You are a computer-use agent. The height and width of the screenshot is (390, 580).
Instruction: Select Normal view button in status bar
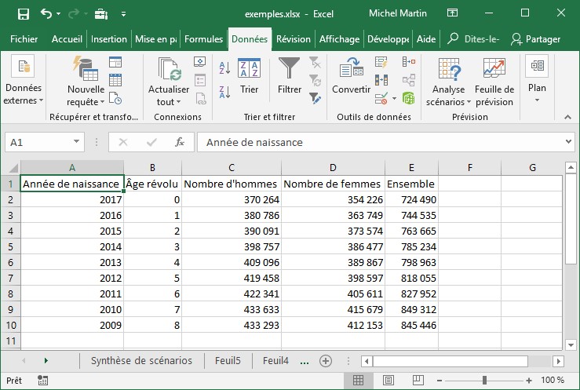pyautogui.click(x=358, y=380)
